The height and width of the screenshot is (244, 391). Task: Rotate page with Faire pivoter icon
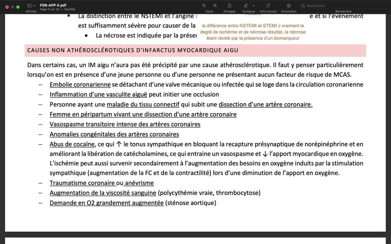click(268, 6)
